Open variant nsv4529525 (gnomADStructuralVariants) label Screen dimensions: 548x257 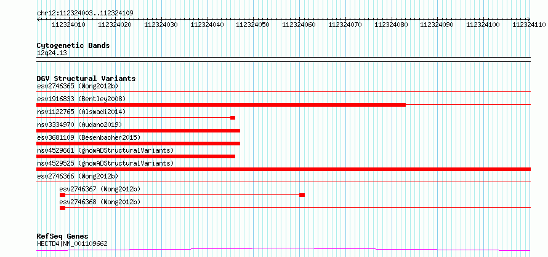(x=105, y=163)
